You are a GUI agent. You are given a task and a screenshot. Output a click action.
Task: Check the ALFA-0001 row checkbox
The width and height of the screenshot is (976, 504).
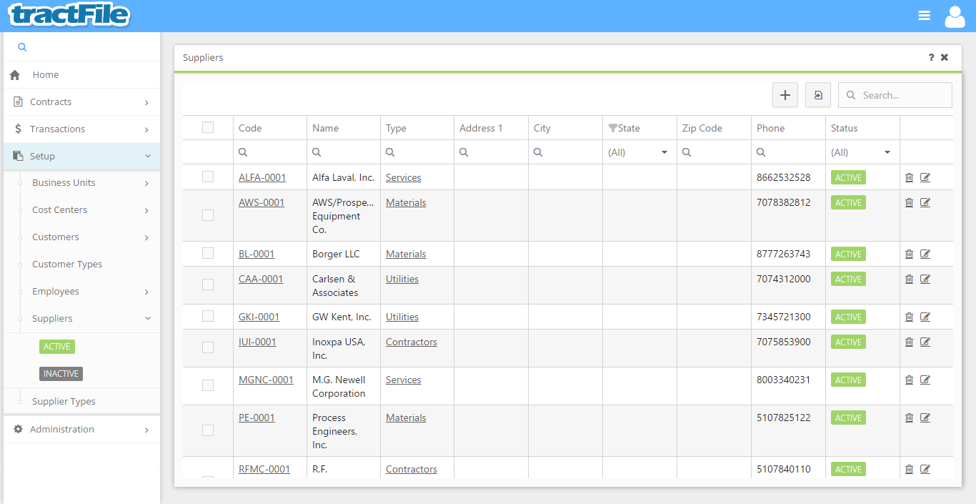pyautogui.click(x=208, y=177)
